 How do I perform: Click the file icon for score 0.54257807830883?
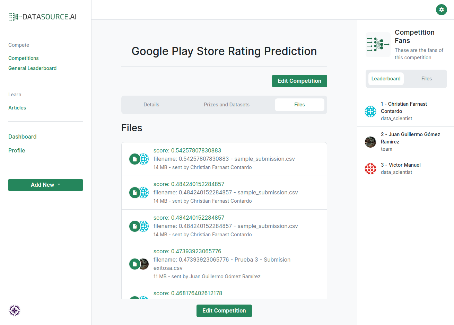[134, 159]
